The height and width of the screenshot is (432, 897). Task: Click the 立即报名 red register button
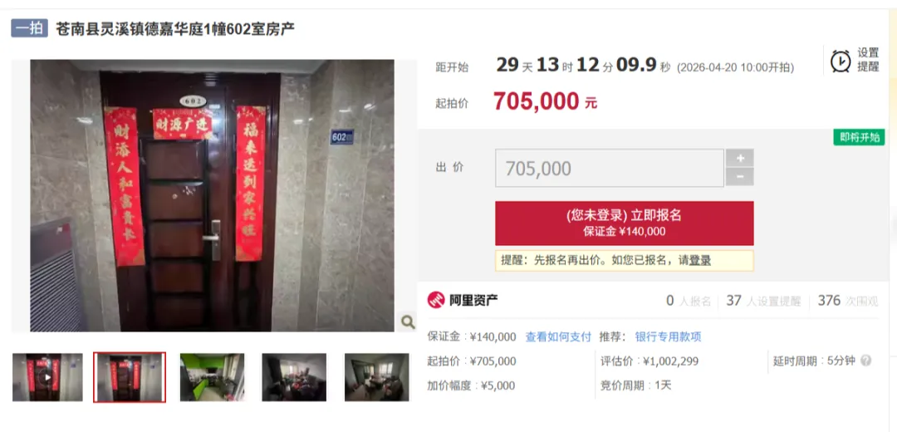[624, 223]
